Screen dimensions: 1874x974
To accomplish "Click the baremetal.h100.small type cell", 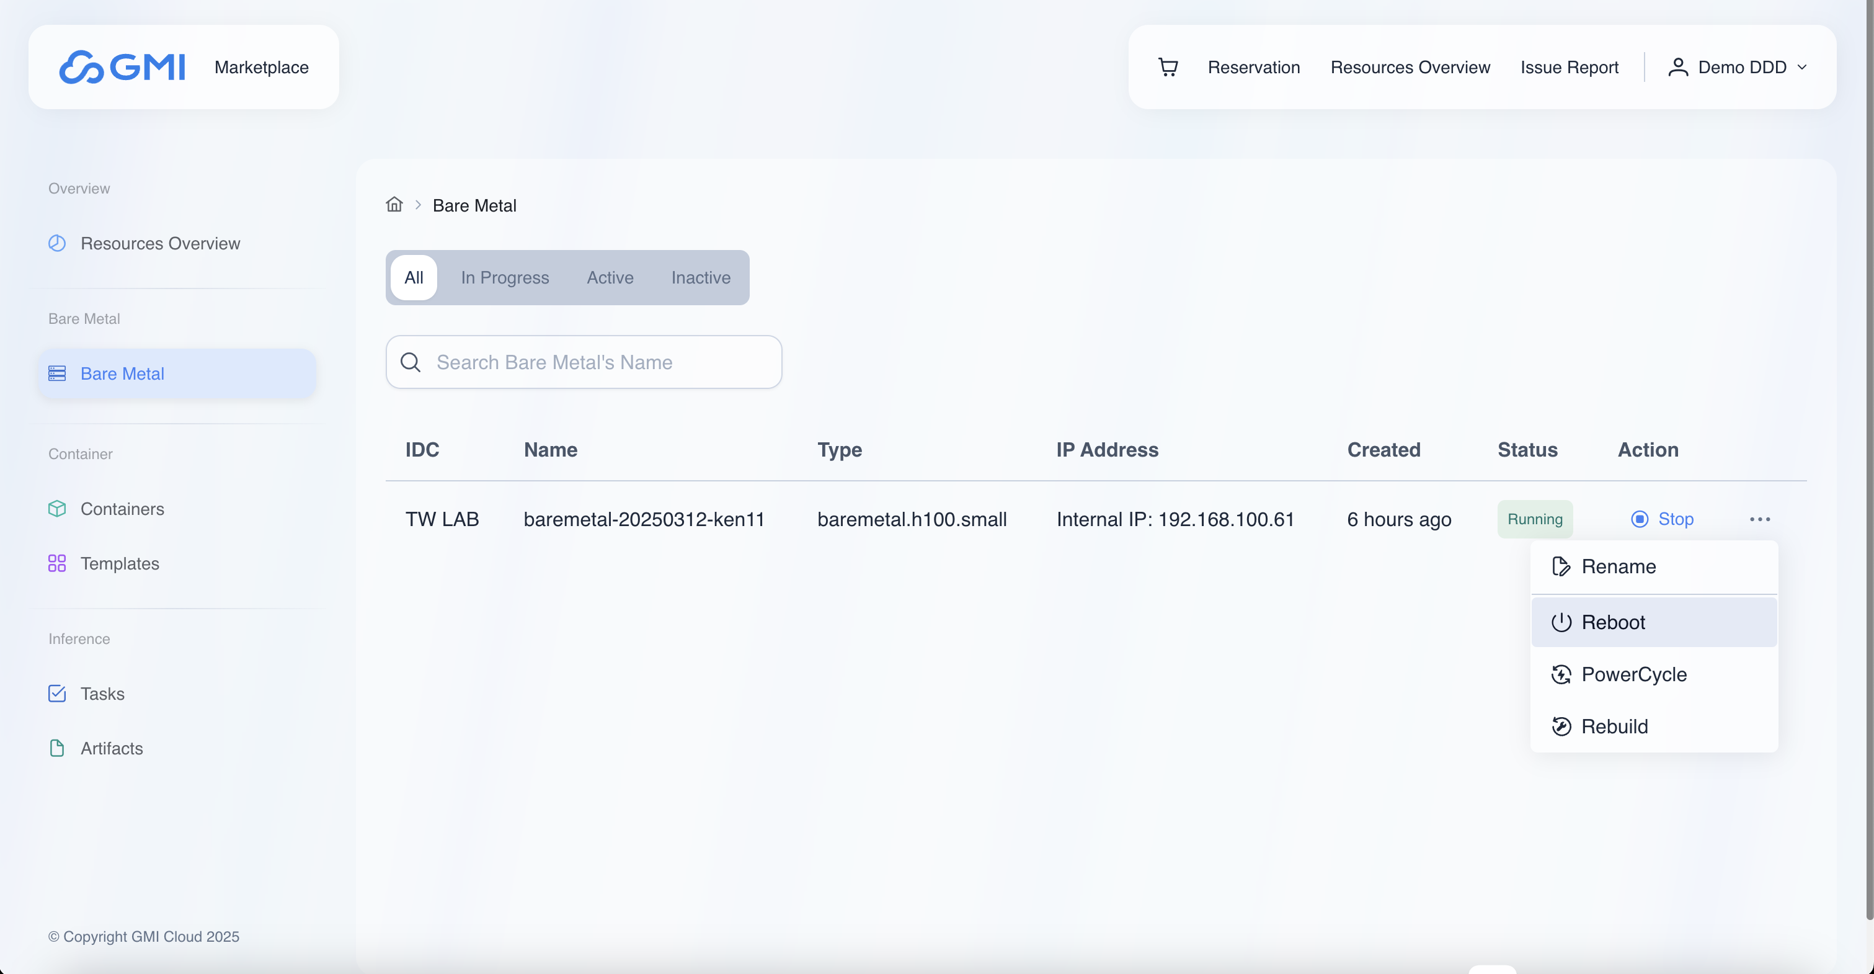I will point(912,519).
